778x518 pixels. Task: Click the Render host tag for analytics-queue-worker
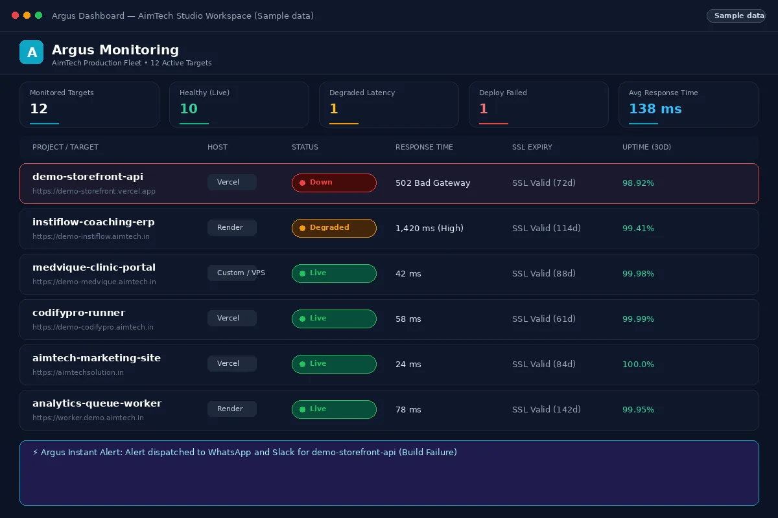click(x=232, y=409)
